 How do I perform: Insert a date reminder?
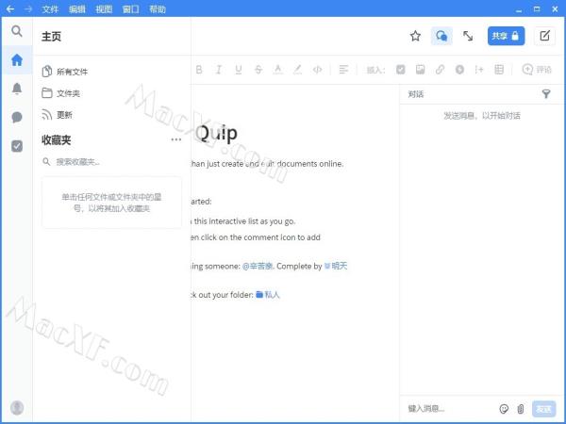click(x=459, y=70)
